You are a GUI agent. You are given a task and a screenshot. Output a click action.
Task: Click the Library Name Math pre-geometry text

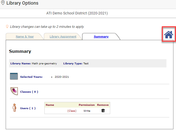coord(34,63)
